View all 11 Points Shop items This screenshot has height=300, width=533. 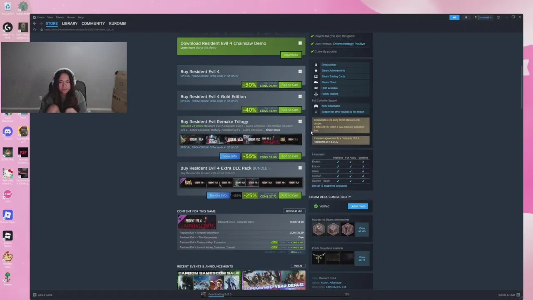point(362,258)
